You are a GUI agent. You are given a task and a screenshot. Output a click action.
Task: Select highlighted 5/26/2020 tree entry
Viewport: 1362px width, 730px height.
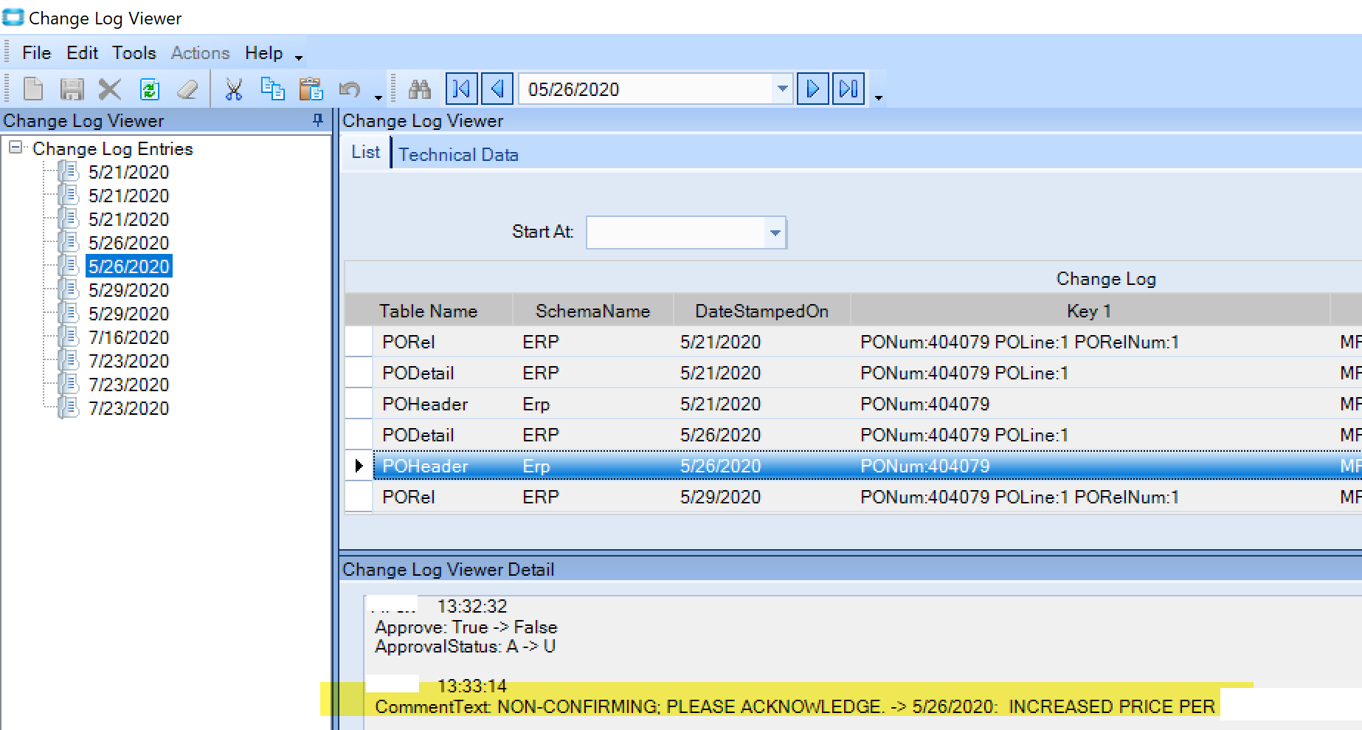128,266
